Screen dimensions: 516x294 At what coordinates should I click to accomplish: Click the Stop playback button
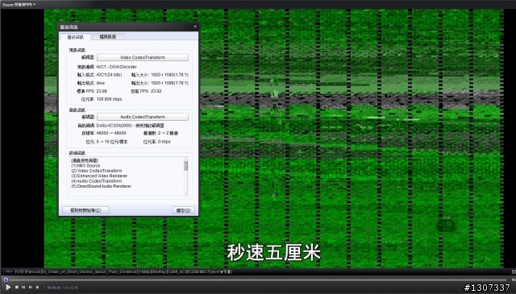(x=17, y=287)
